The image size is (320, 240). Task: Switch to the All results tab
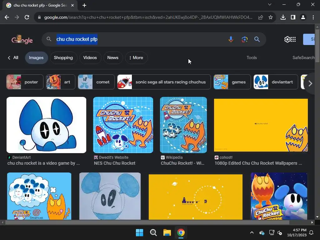click(x=13, y=57)
